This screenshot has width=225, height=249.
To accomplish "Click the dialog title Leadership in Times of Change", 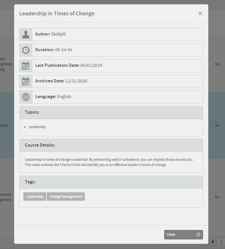I will pos(57,14).
